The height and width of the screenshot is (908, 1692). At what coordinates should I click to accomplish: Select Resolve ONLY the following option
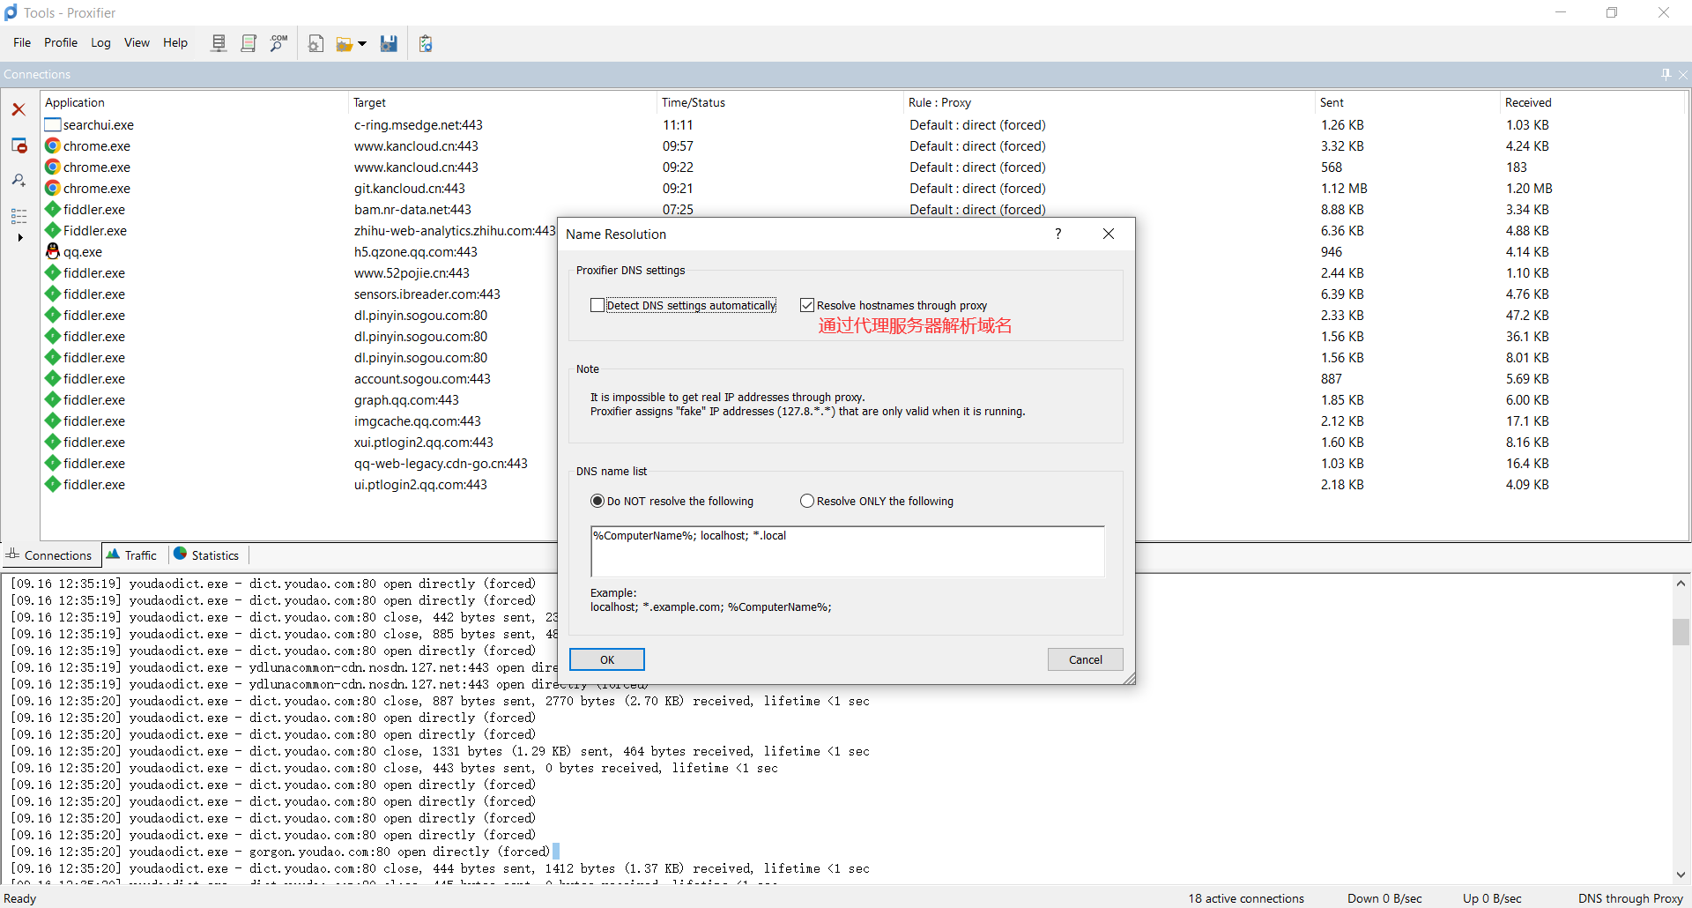pyautogui.click(x=807, y=501)
